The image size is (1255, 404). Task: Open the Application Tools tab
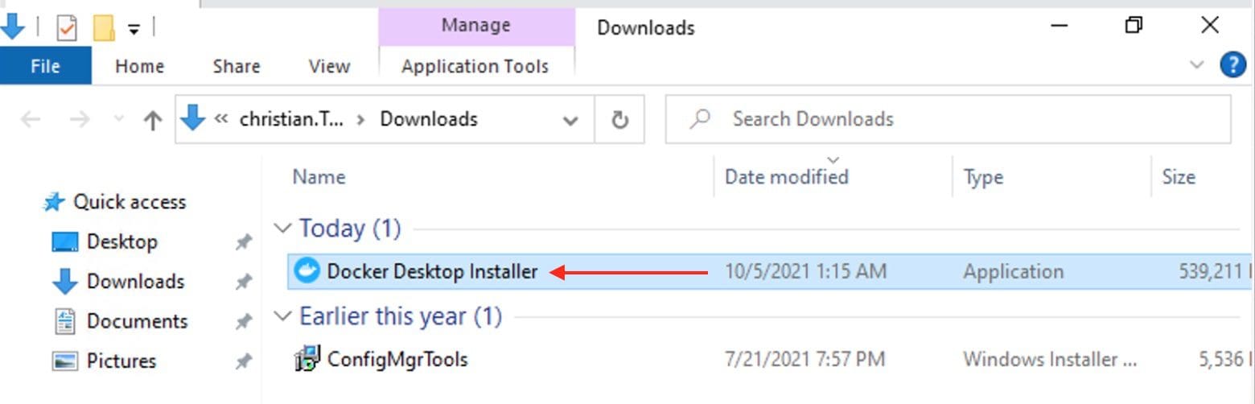coord(475,66)
